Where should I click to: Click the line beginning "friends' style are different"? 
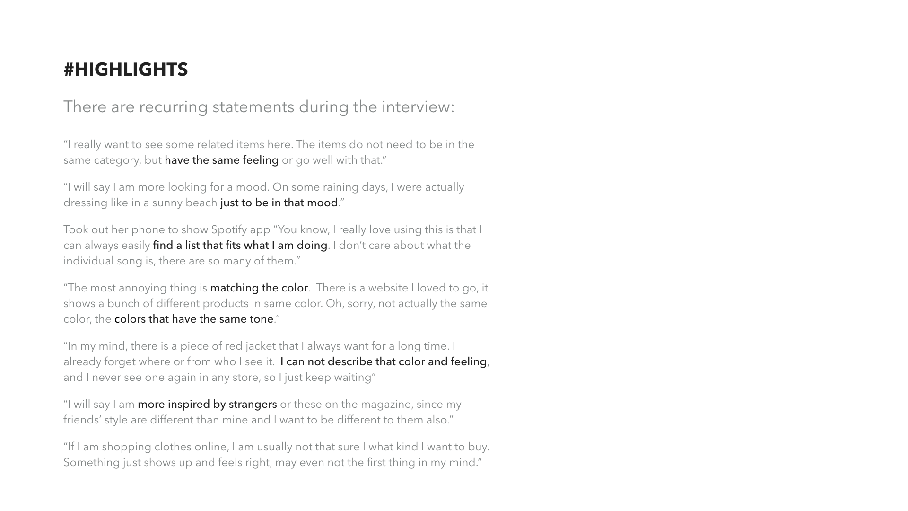pos(258,420)
